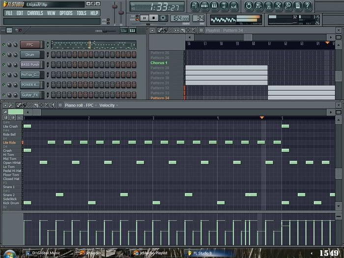The height and width of the screenshot is (258, 344).
Task: Open the piano roll from top toolbar
Action: [x=214, y=6]
